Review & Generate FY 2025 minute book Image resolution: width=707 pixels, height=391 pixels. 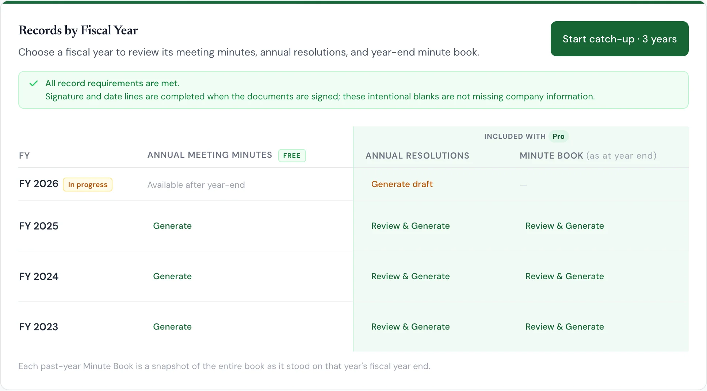coord(565,226)
